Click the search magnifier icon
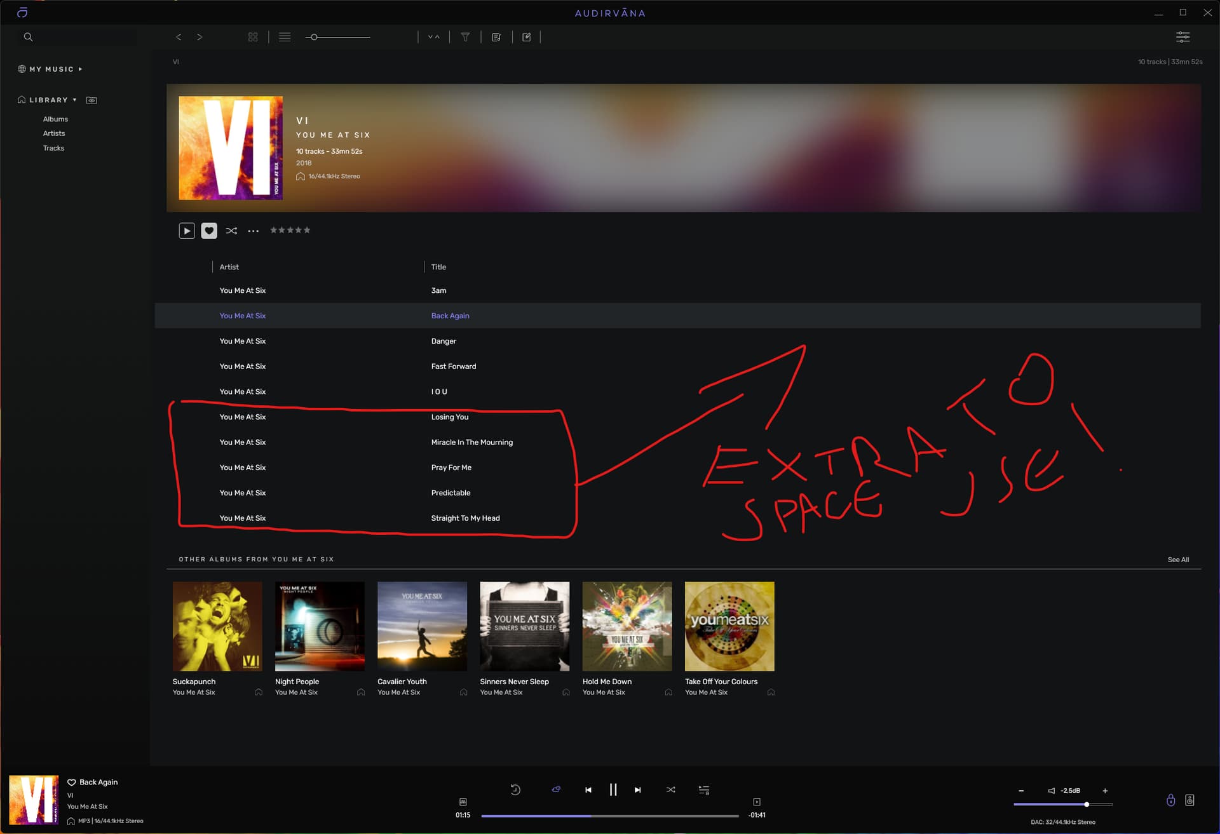Image resolution: width=1220 pixels, height=834 pixels. [x=28, y=37]
